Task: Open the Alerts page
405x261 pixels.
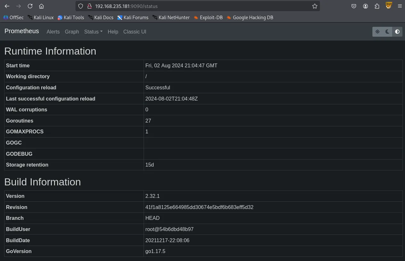Action: point(53,32)
